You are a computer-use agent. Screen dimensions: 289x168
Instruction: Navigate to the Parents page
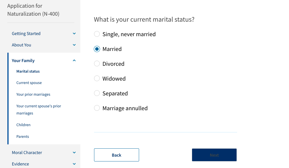tap(23, 136)
